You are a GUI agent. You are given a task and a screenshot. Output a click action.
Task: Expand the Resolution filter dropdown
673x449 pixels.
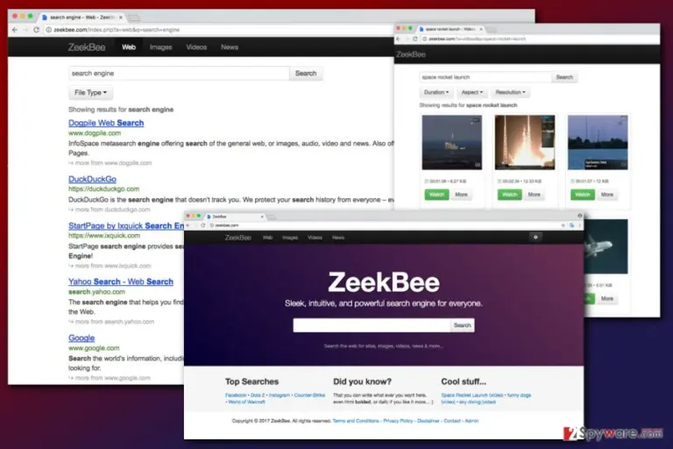[510, 92]
